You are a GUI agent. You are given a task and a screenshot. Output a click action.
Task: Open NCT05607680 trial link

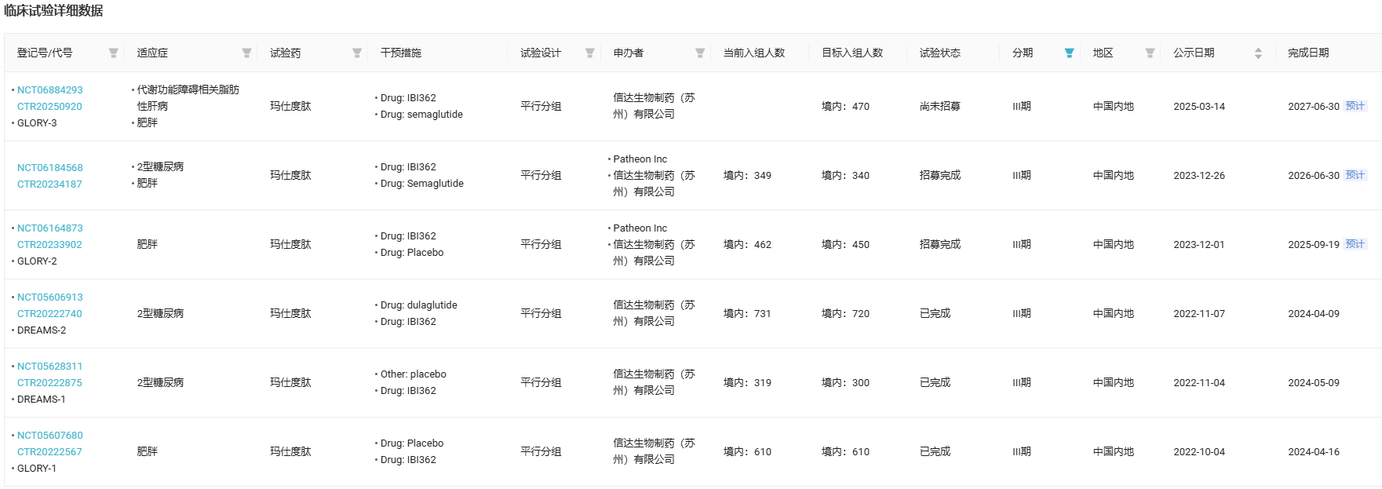click(x=50, y=436)
